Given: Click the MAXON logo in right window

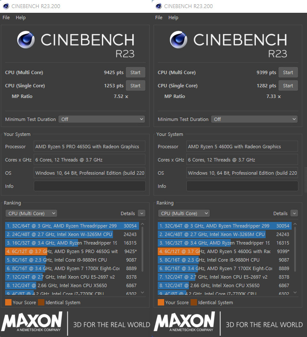Looking at the screenshot, I should (184, 322).
